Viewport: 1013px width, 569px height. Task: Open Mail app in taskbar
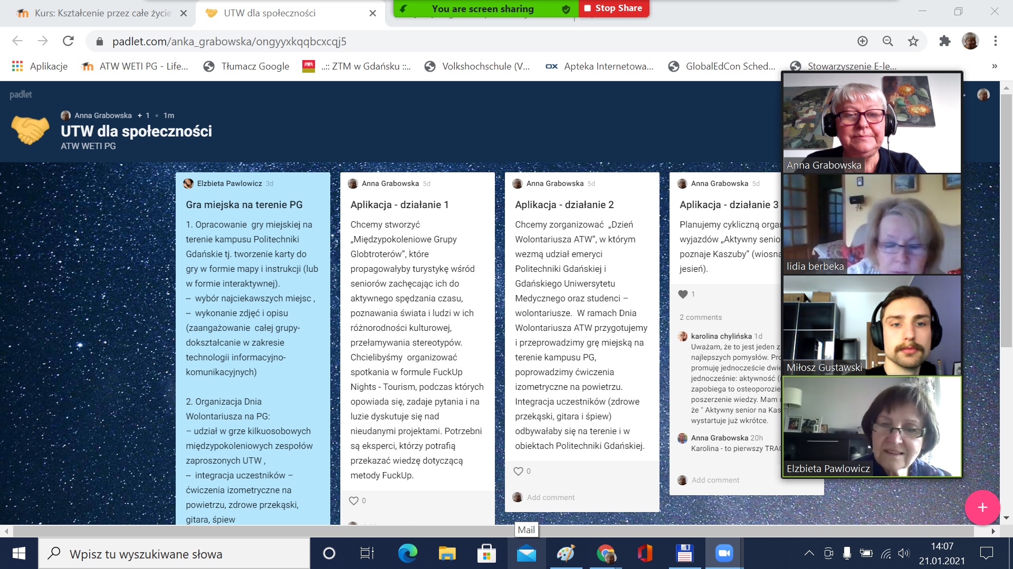526,553
